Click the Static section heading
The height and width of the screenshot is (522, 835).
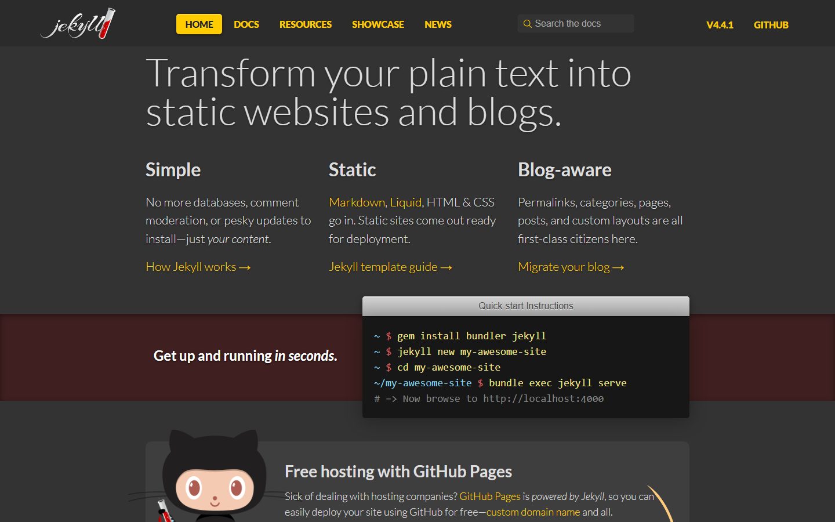pos(352,170)
